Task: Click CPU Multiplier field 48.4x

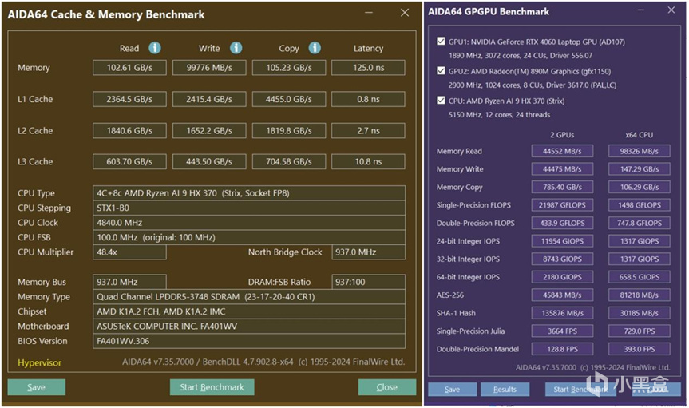Action: coord(129,252)
